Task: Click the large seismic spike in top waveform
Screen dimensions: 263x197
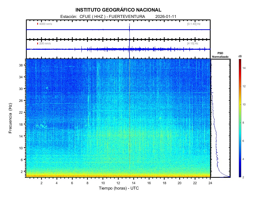Action: pyautogui.click(x=130, y=26)
